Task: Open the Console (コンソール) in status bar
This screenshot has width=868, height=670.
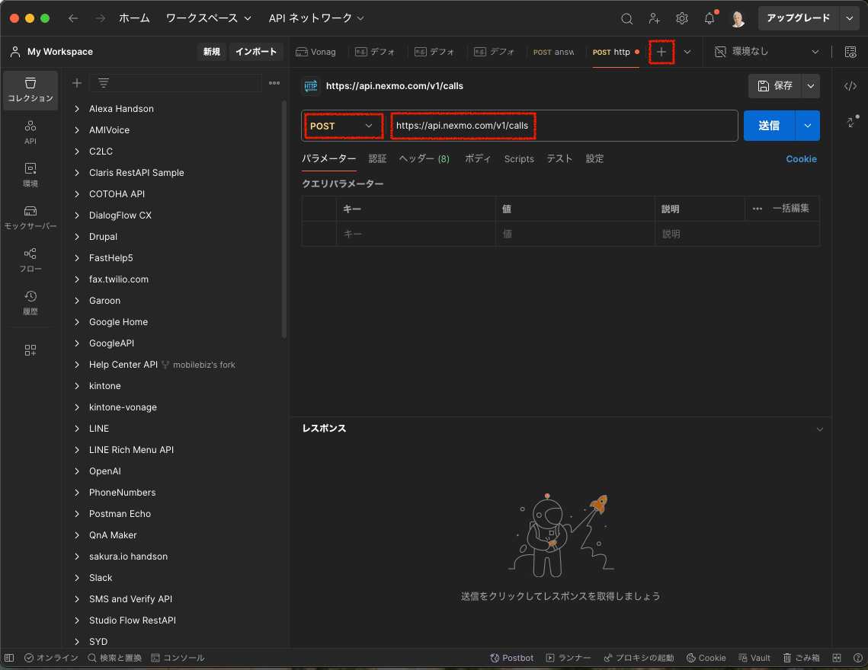Action: [178, 658]
